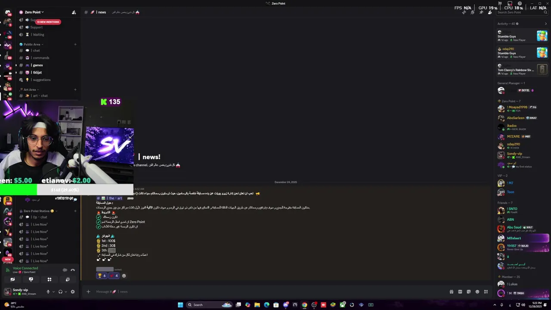
Task: Open the sticker picker
Action: tap(468, 291)
